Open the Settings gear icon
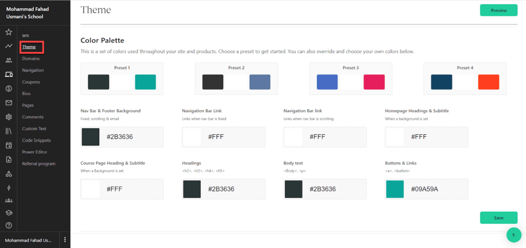Screen dimensions: 526x248 pos(9,117)
